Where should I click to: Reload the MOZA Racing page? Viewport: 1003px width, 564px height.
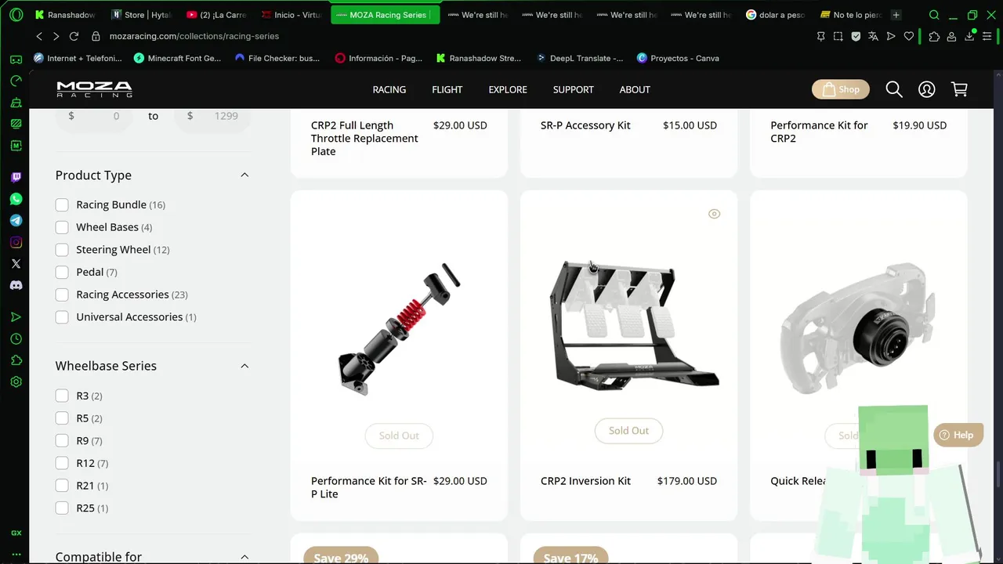point(74,36)
